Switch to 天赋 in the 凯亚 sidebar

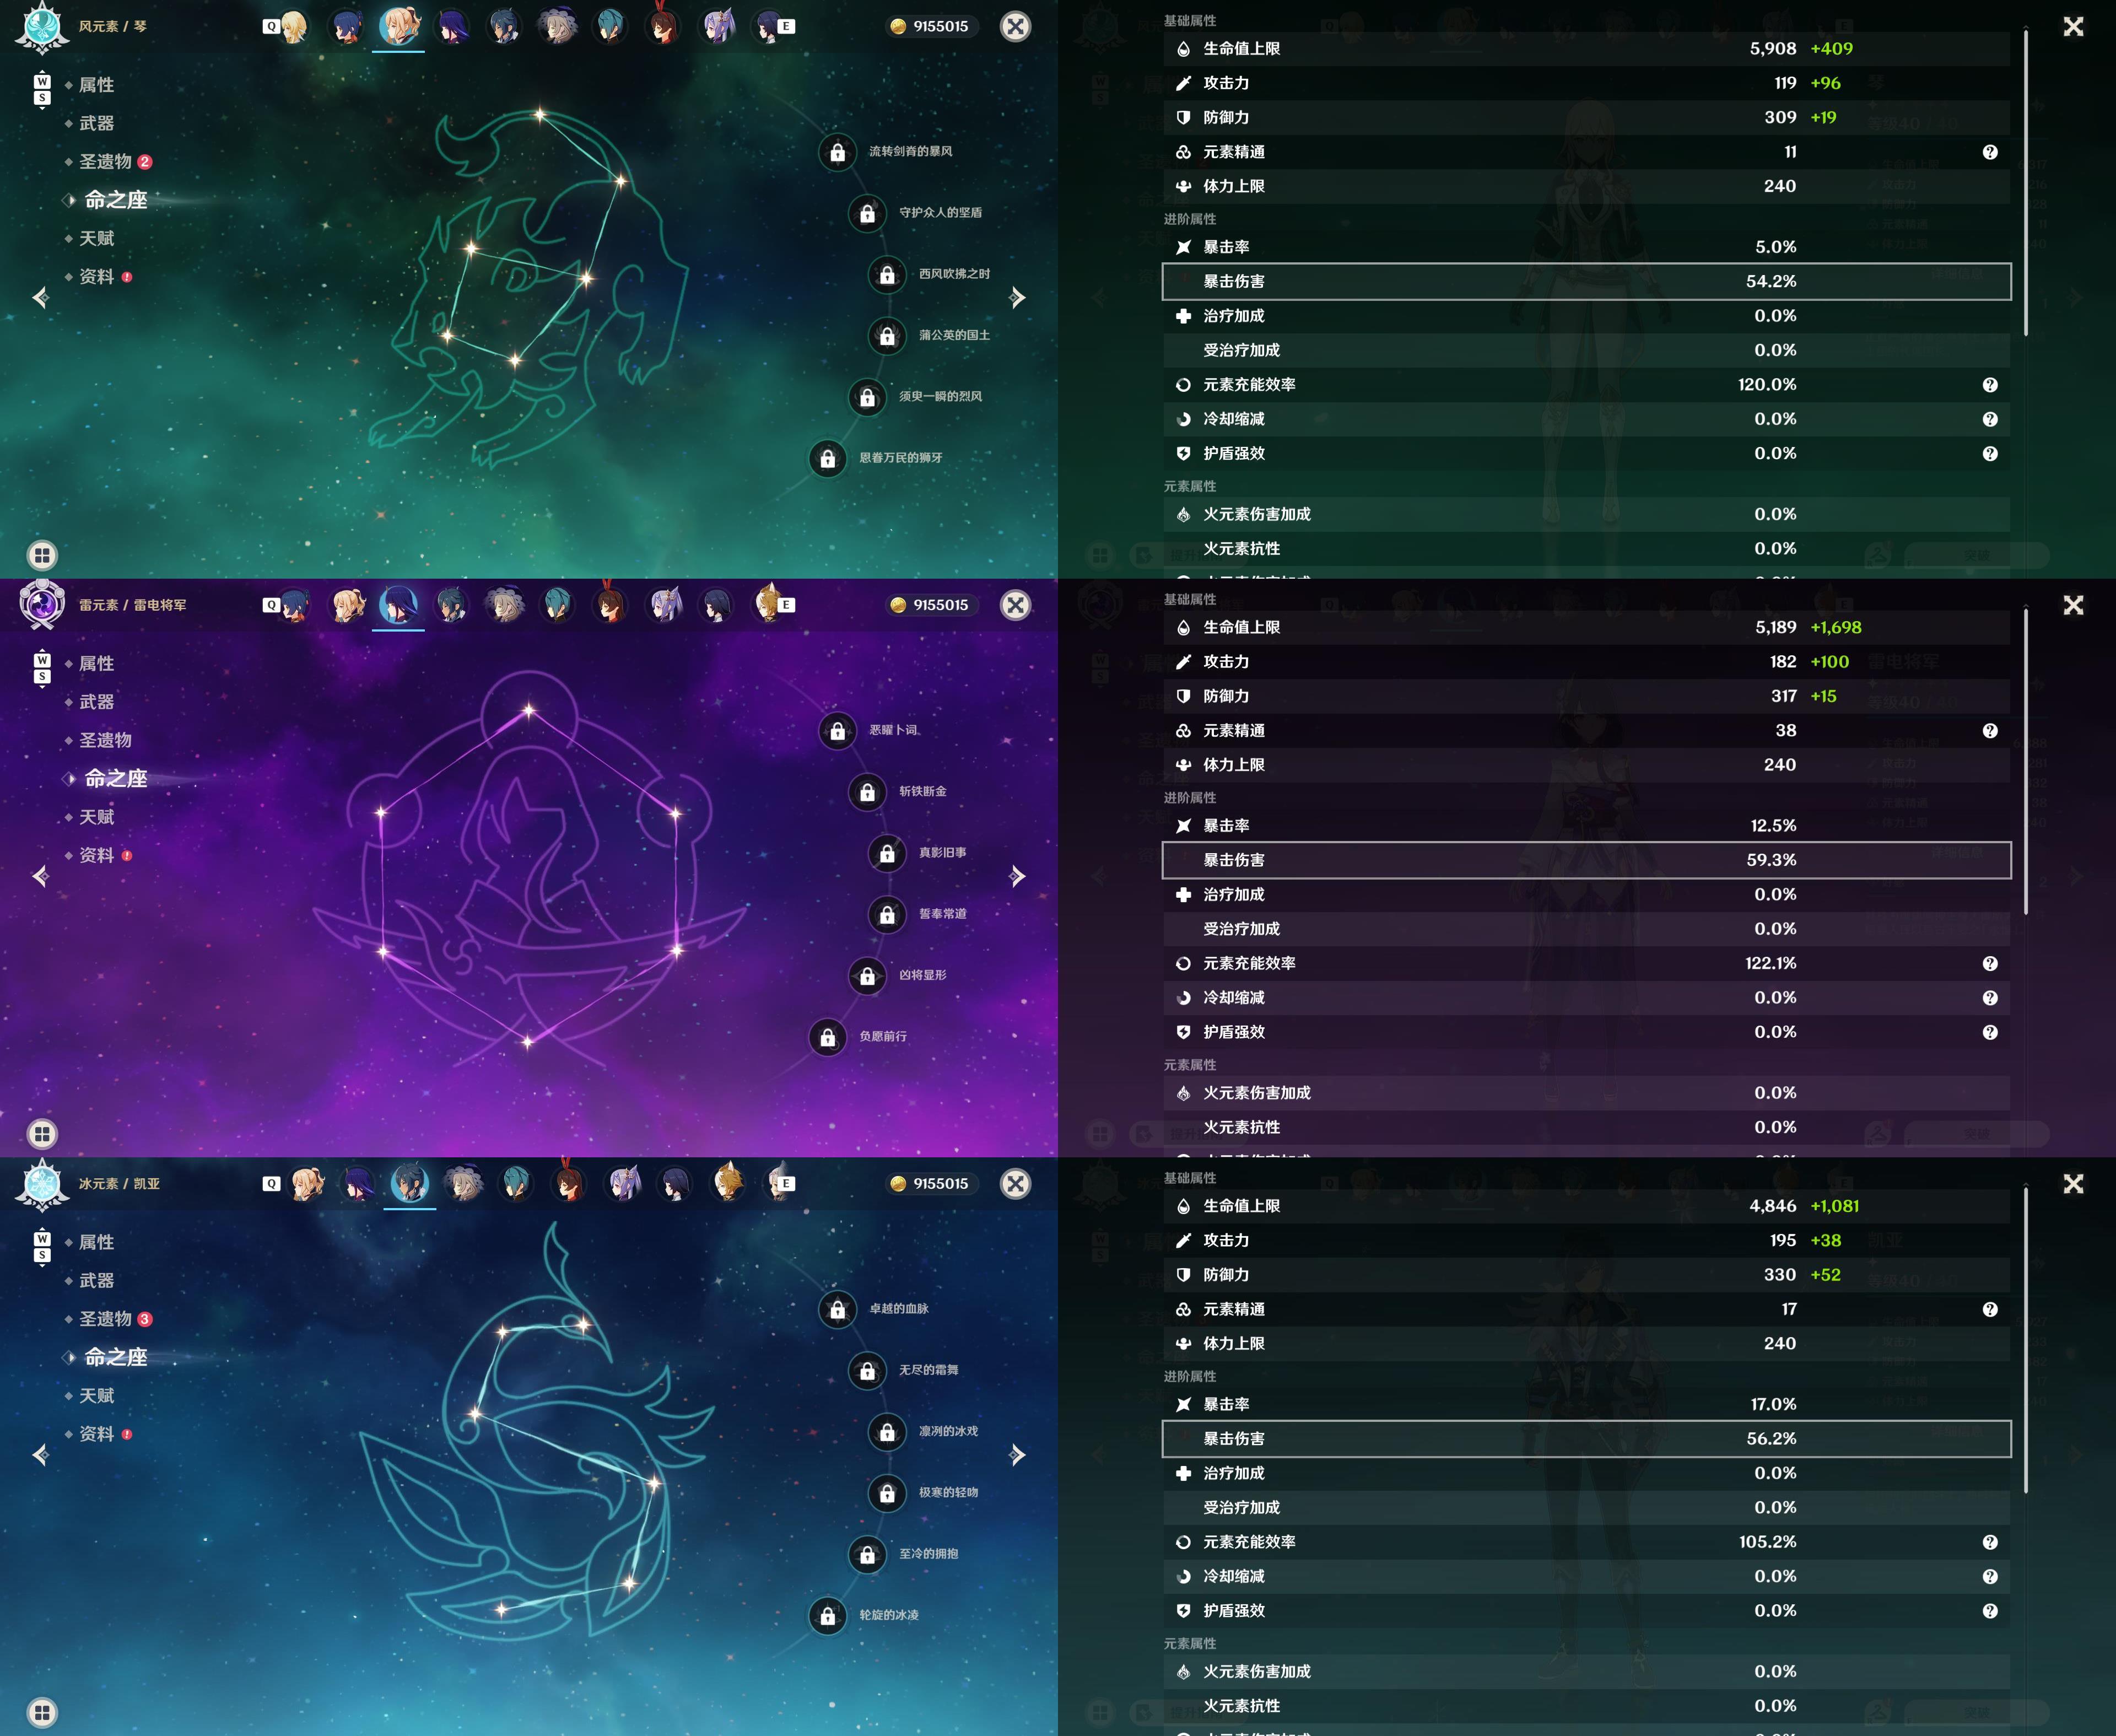[96, 1396]
